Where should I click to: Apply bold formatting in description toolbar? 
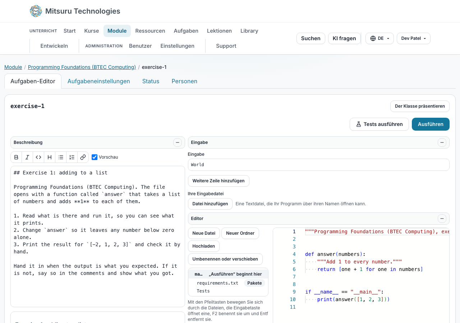(16, 157)
